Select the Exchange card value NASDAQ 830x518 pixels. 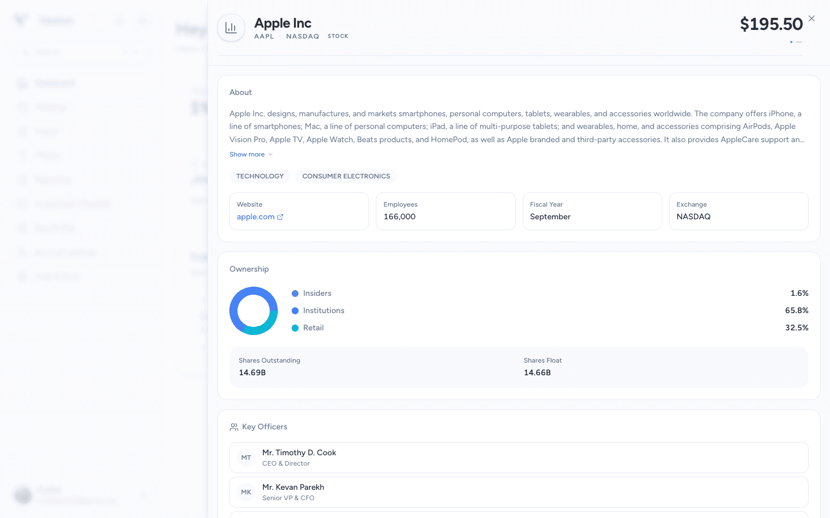coord(693,217)
